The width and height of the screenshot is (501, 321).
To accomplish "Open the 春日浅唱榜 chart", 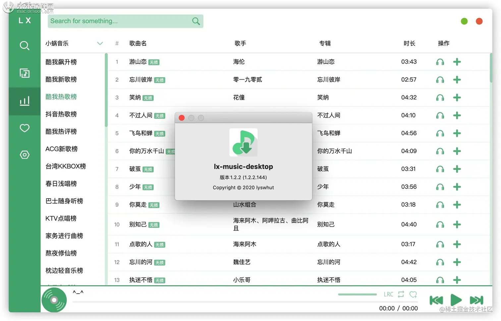I will click(61, 184).
